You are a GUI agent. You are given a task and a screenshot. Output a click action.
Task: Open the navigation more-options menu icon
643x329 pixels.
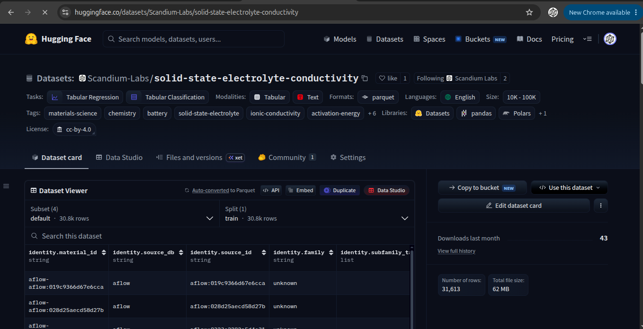point(588,39)
